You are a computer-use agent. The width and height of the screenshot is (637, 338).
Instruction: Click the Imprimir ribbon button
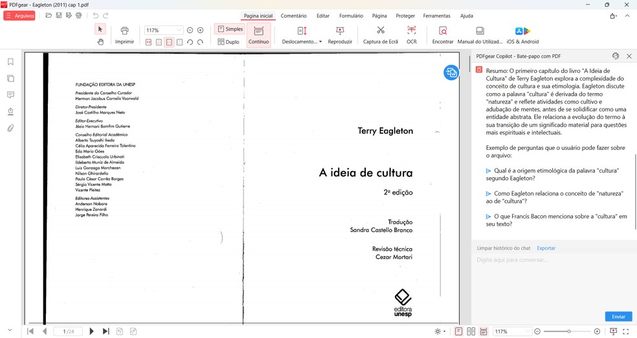click(124, 36)
